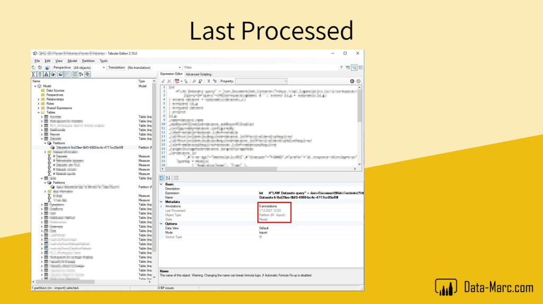Viewport: 543px width, 304px height.
Task: Switch to the Advanced Scripting tab
Action: click(x=198, y=74)
